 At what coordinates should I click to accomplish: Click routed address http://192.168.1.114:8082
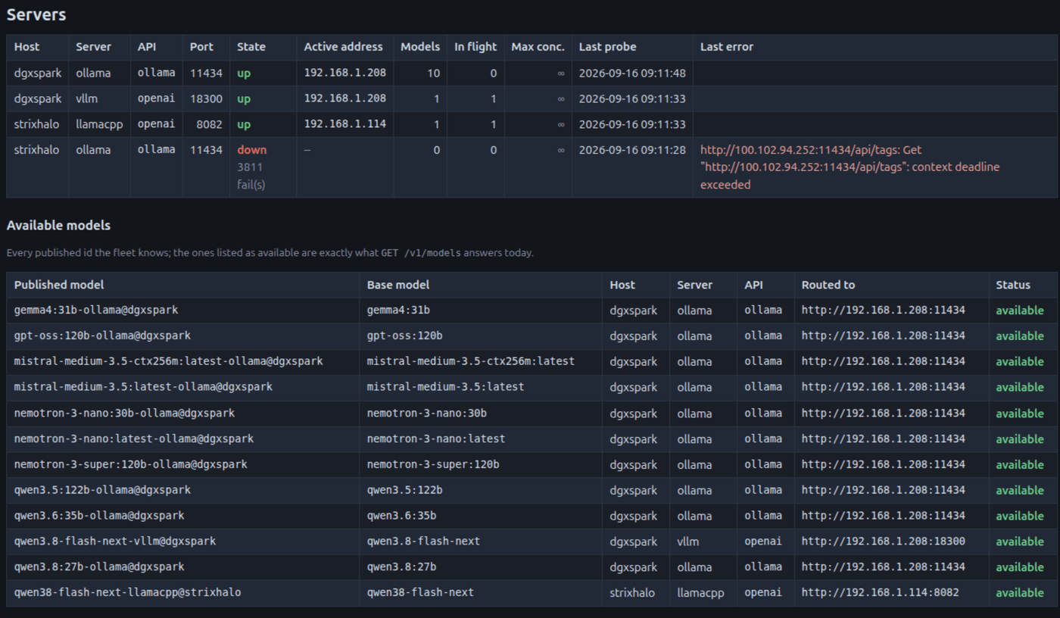881,592
